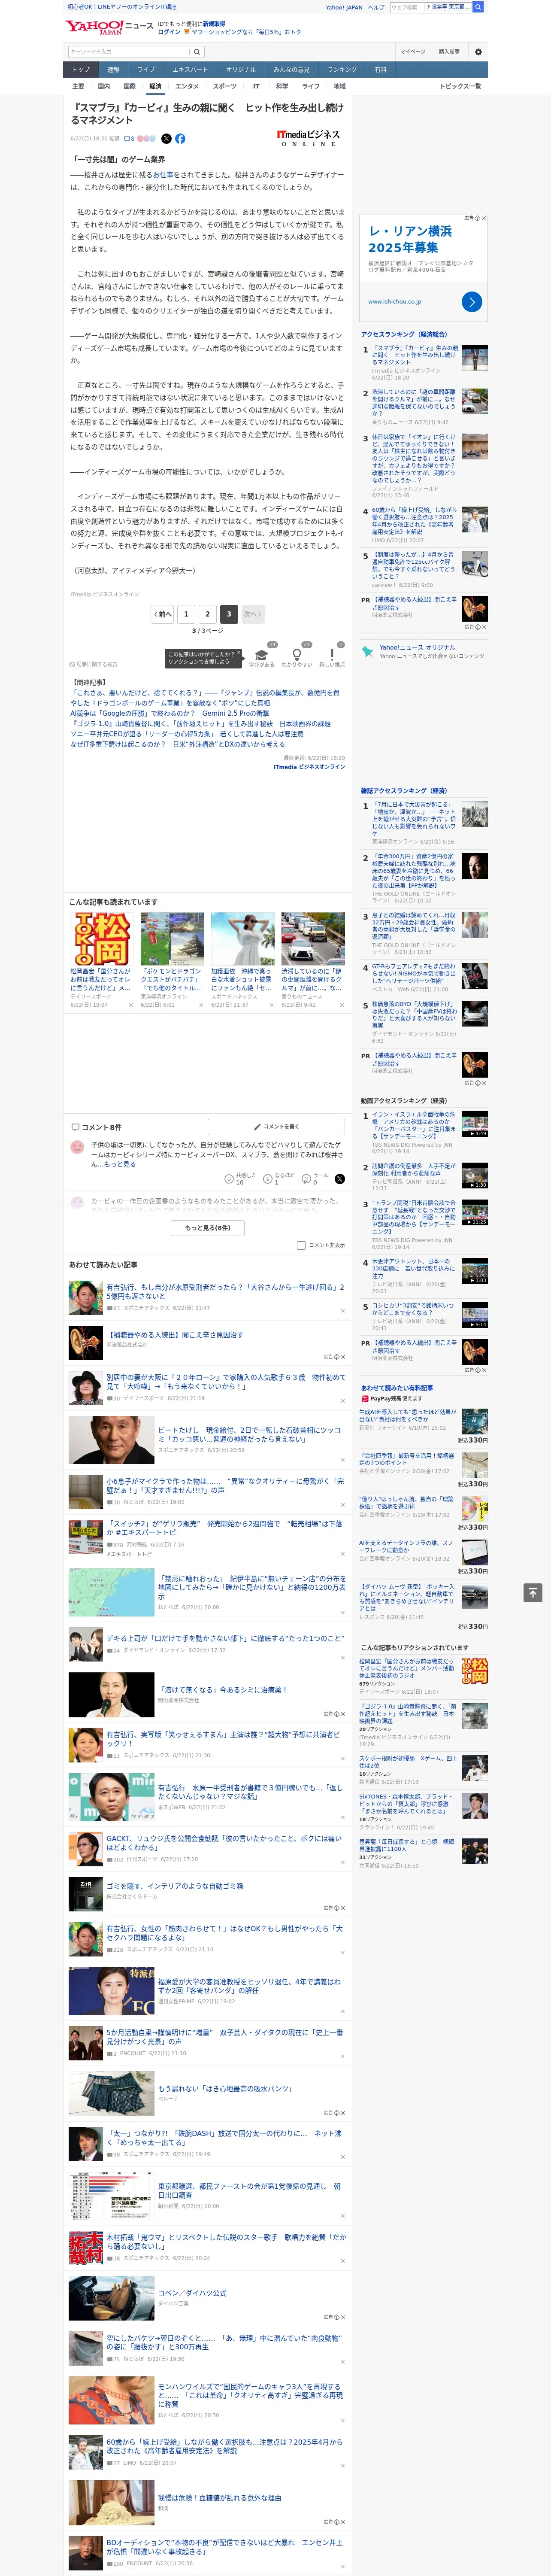Image resolution: width=551 pixels, height=2576 pixels.
Task: Click the ad arrow circle button
Action: [472, 302]
